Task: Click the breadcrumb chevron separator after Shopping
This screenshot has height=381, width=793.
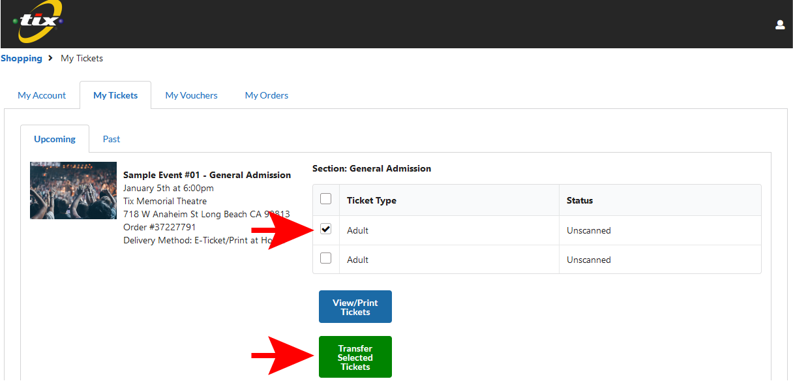Action: (x=51, y=58)
